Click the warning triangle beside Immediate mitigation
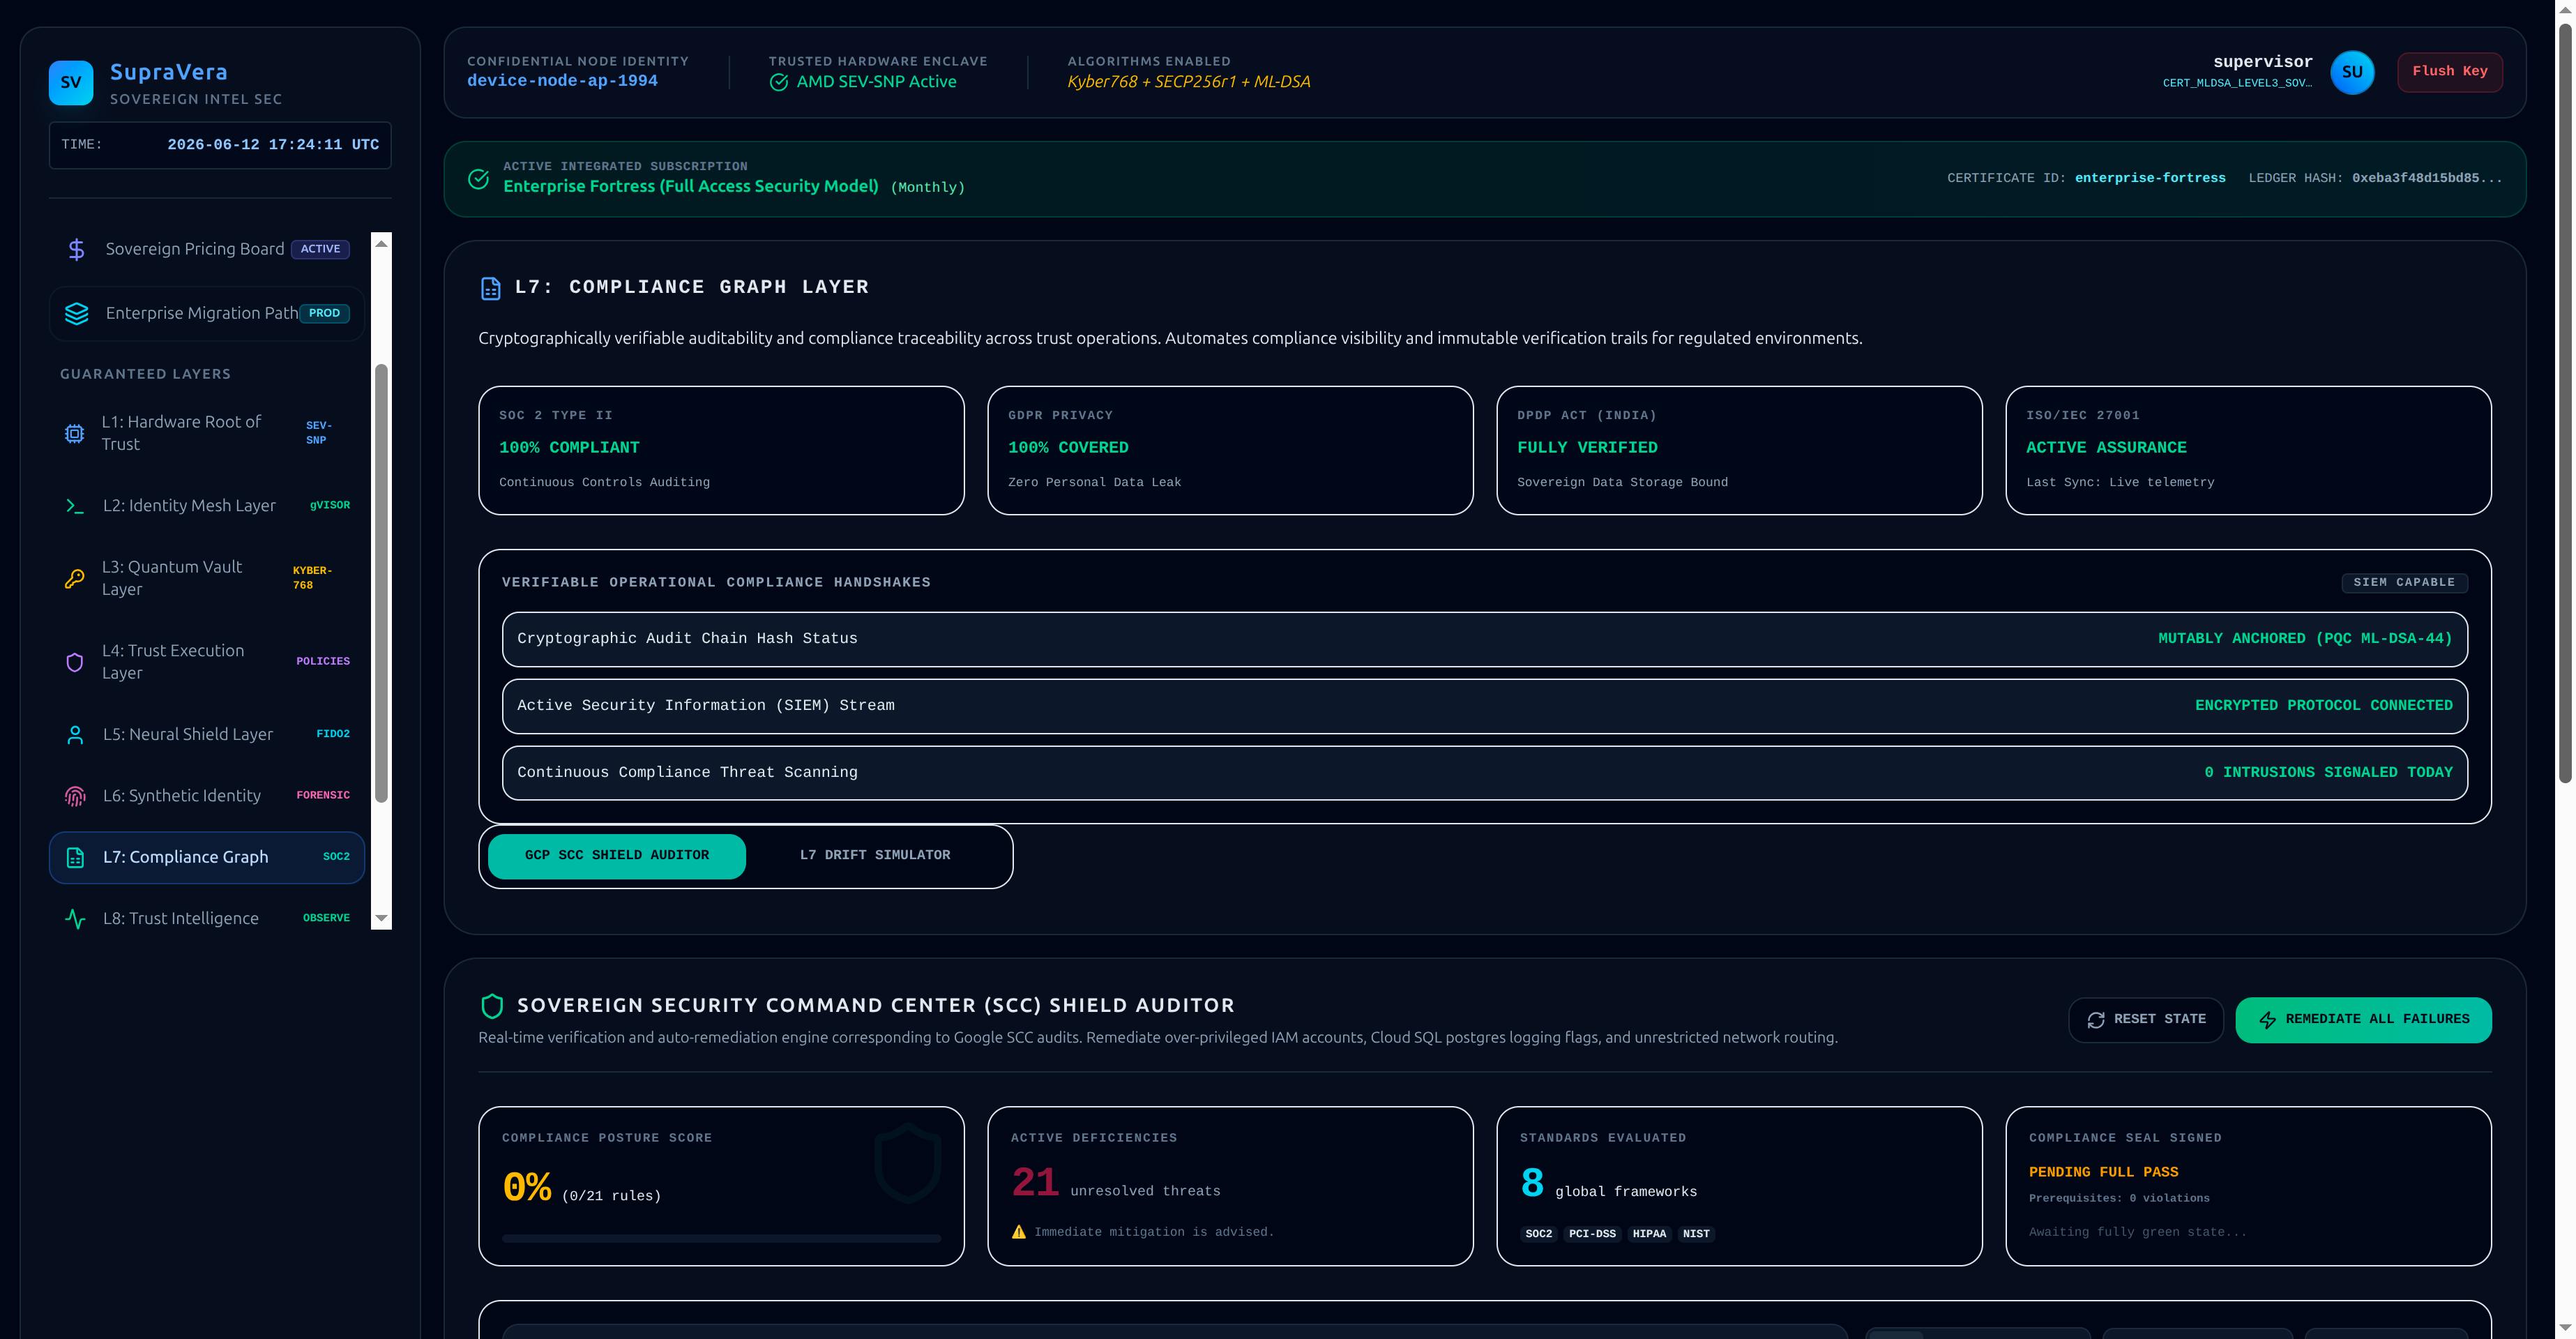This screenshot has width=2576, height=1339. coord(1019,1232)
